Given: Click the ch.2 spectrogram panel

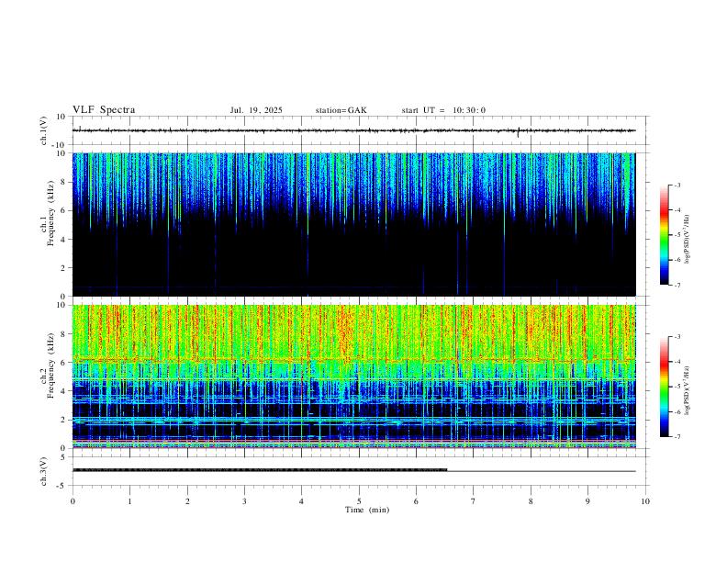Looking at the screenshot, I should point(353,377).
